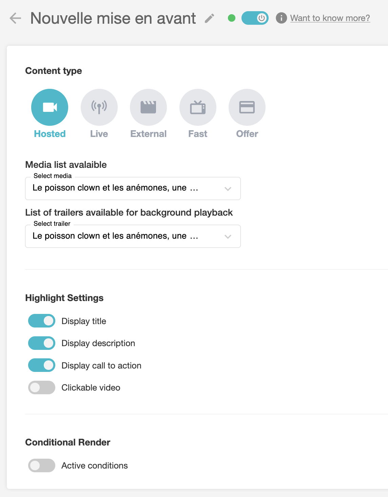
Task: Enable Active conditions toggle
Action: pos(42,465)
